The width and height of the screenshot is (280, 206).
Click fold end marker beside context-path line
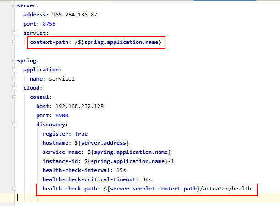click(15, 42)
